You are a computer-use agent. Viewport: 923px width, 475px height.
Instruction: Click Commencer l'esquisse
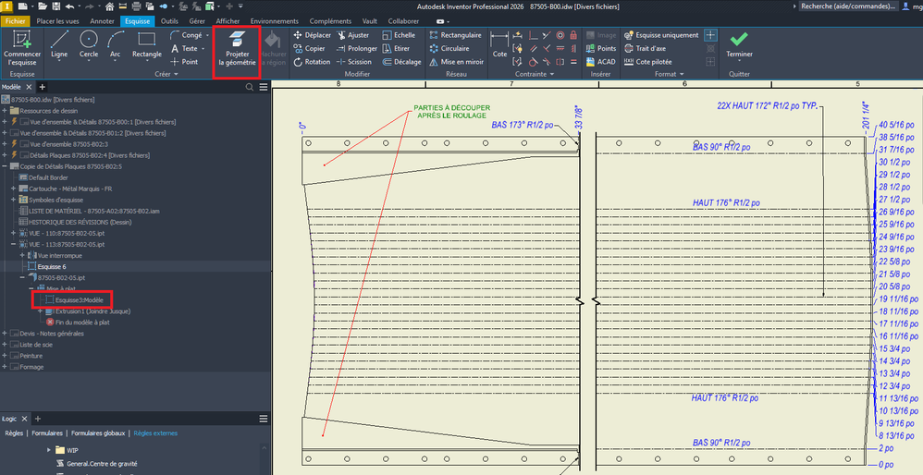pyautogui.click(x=22, y=48)
